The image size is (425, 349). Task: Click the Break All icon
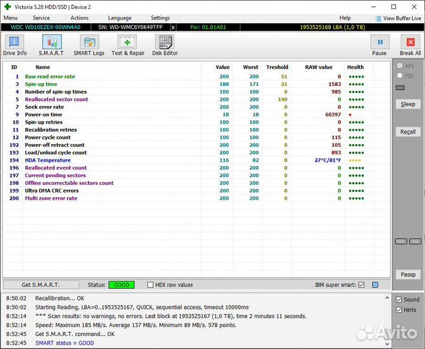[x=409, y=45]
